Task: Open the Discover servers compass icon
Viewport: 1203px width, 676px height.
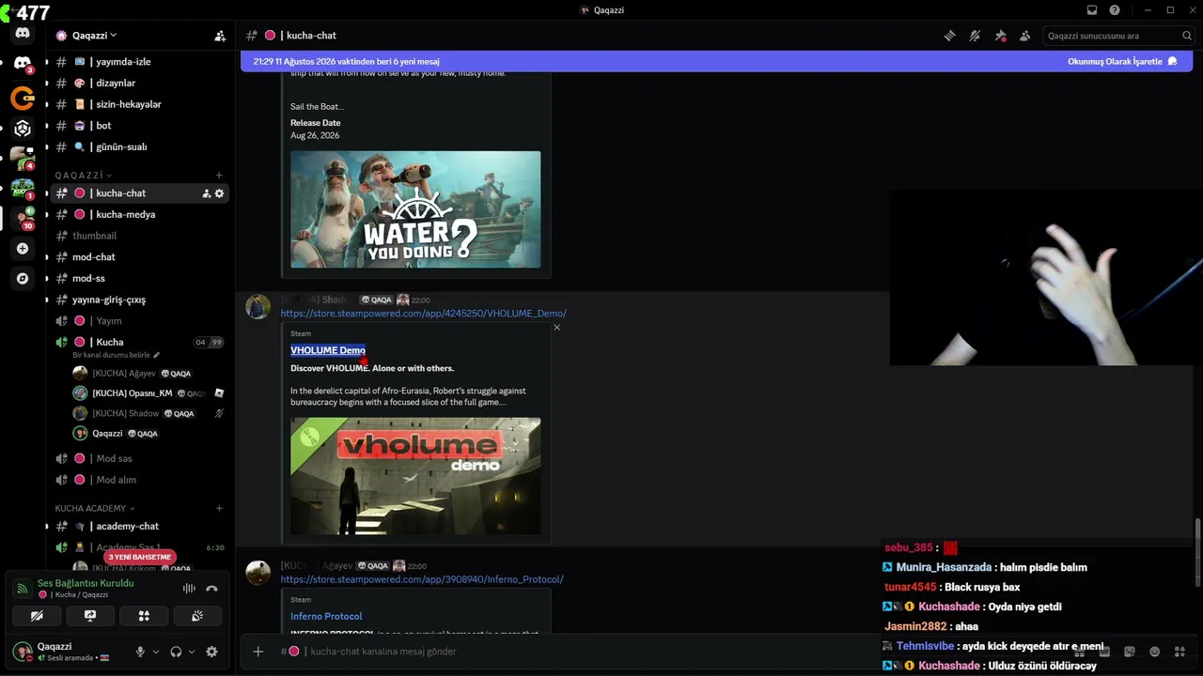Action: tap(23, 278)
